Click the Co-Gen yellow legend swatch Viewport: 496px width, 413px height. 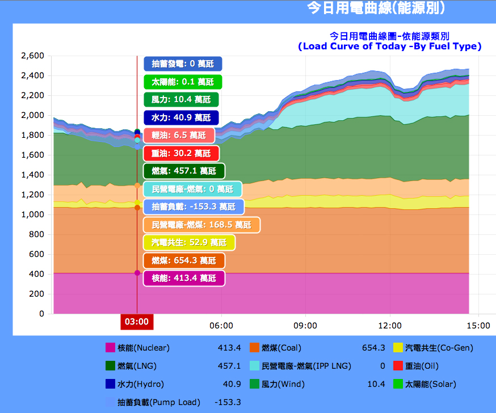tap(398, 348)
